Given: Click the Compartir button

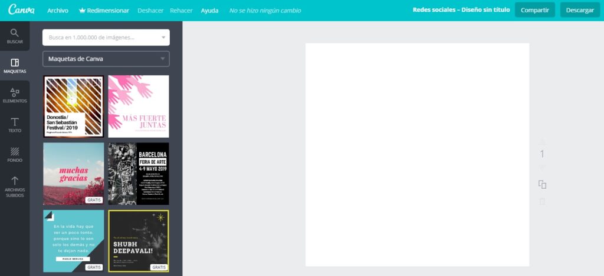Looking at the screenshot, I should (534, 10).
